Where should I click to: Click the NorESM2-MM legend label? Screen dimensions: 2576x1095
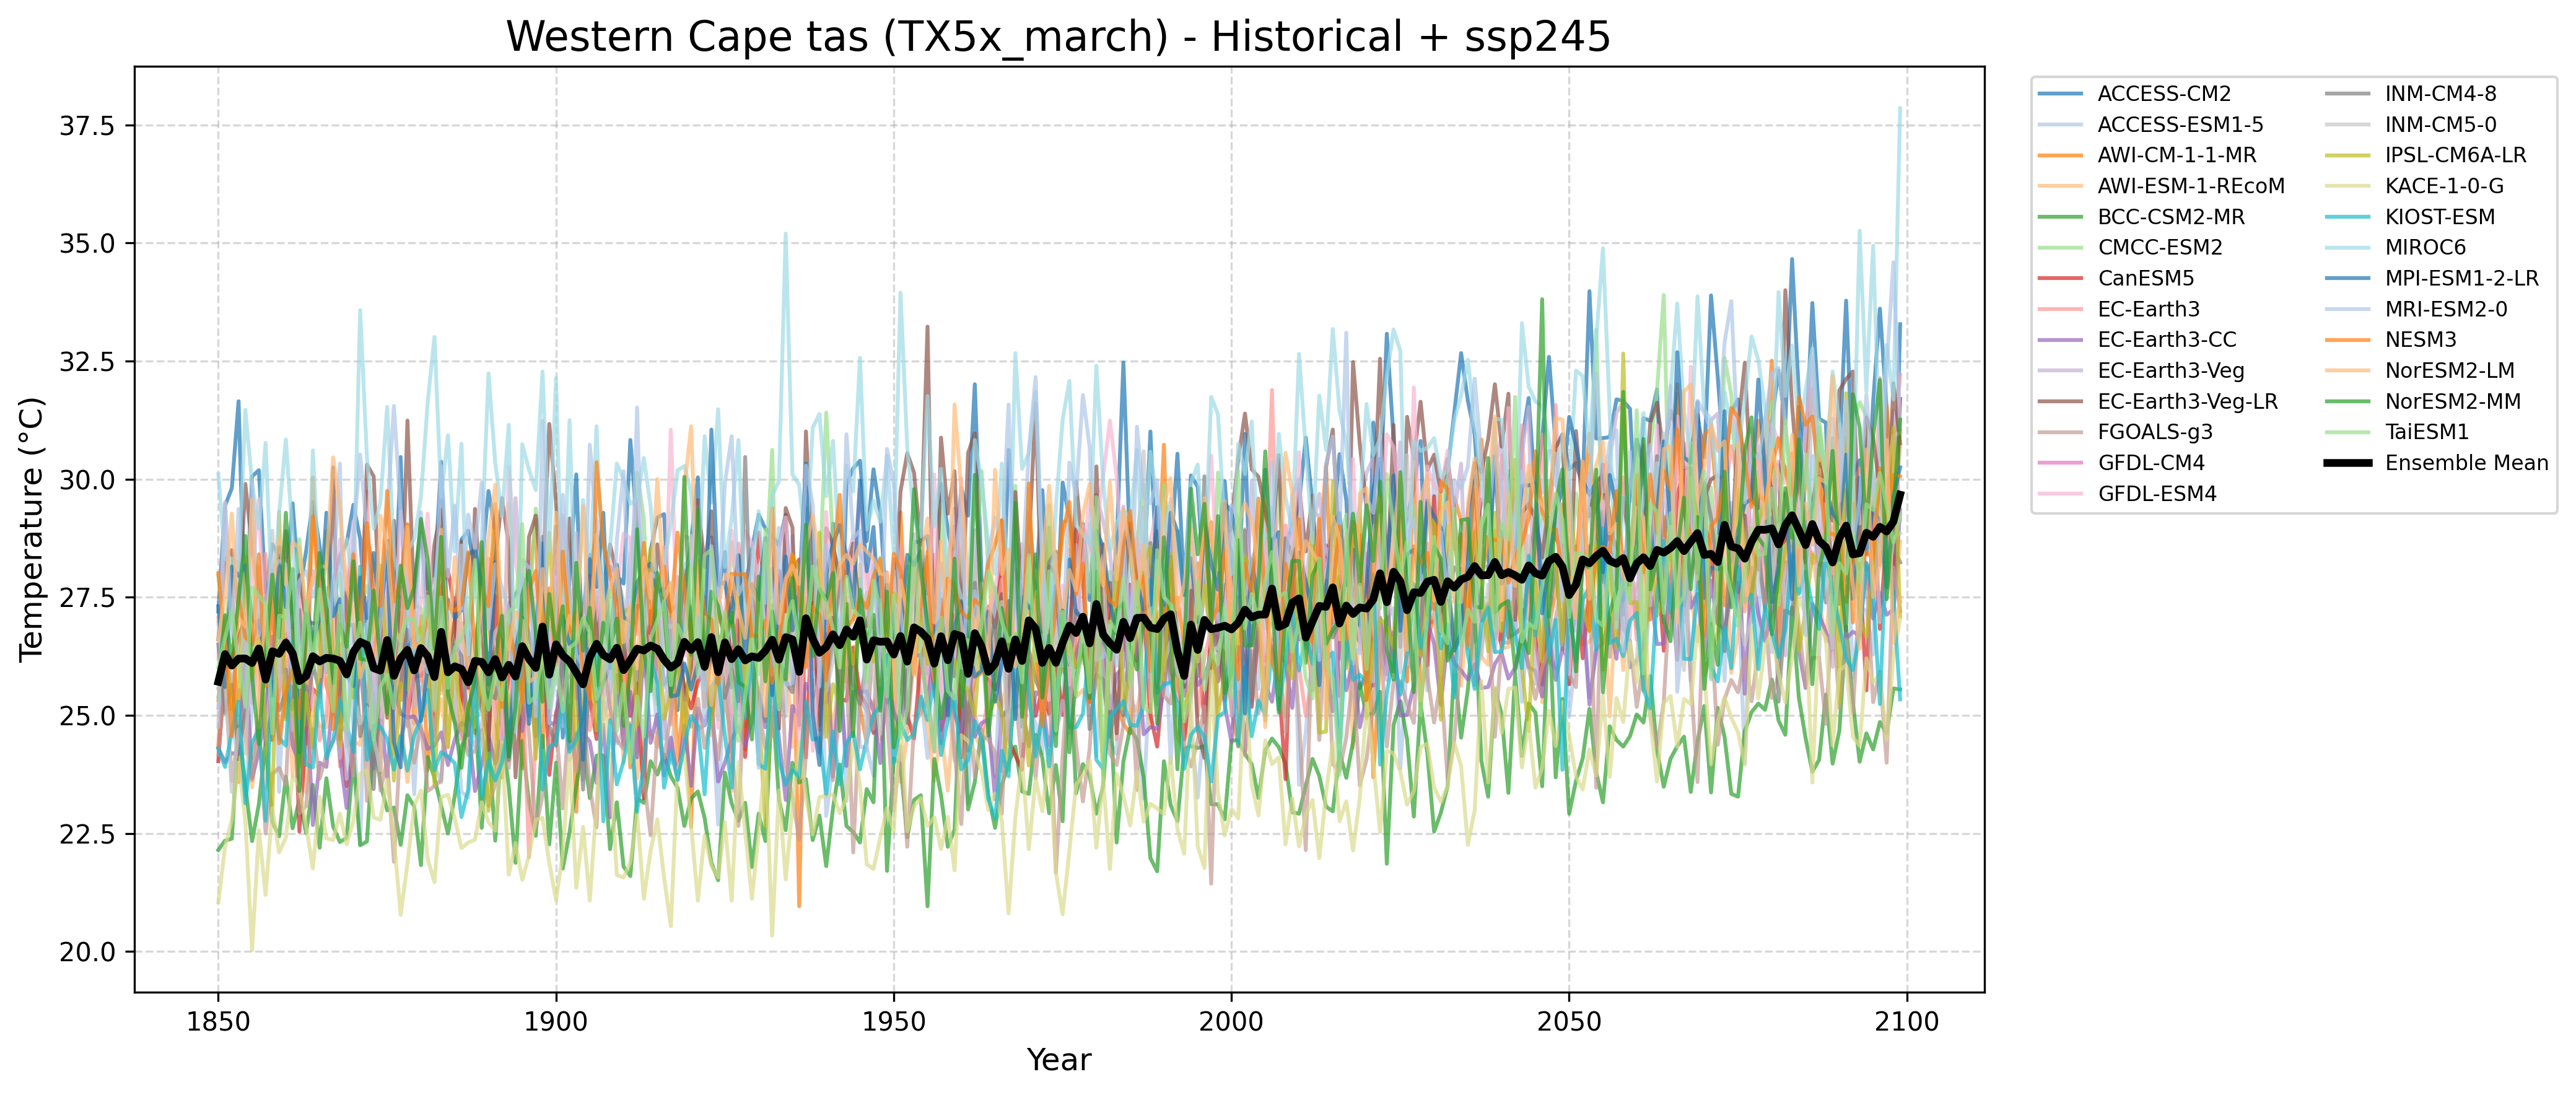2452,401
